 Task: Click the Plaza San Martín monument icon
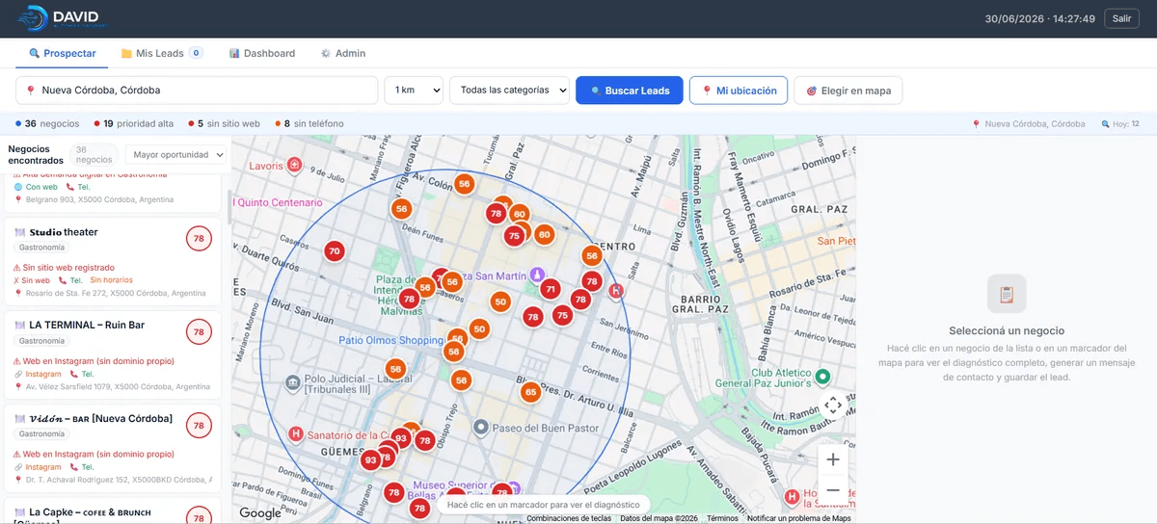click(x=539, y=275)
